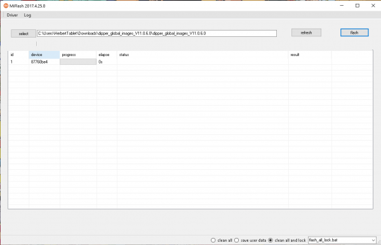Sort by the device column header

click(x=44, y=55)
